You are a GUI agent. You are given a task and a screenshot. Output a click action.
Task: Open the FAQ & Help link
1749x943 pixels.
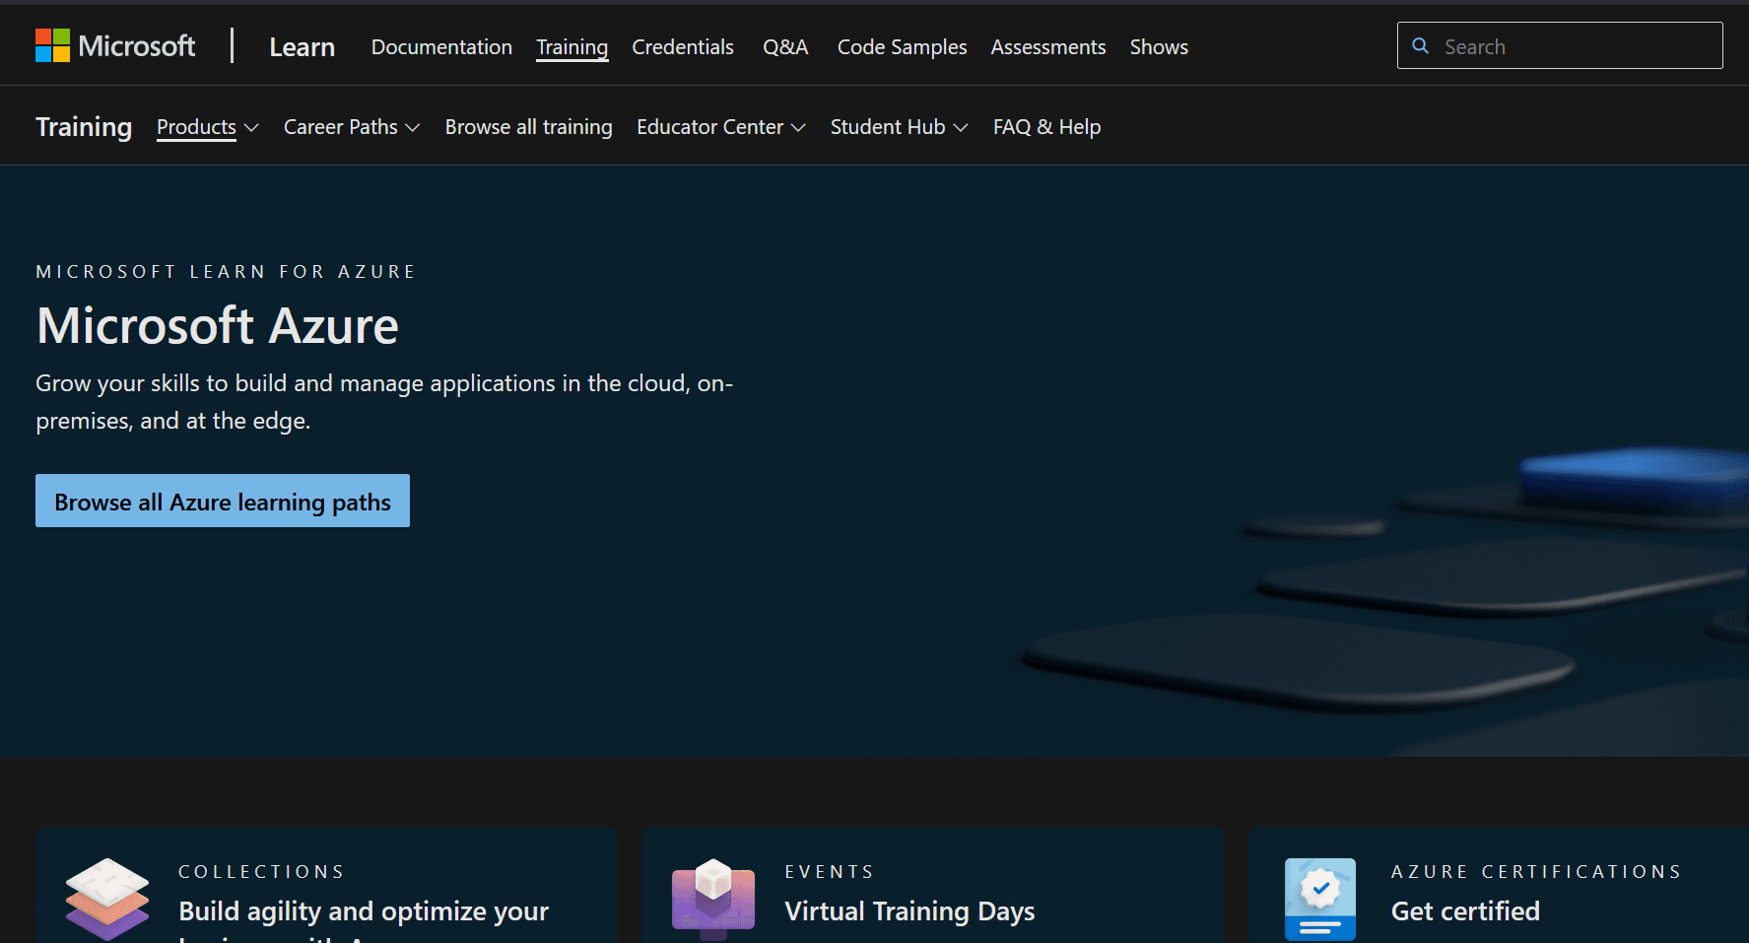1046,127
